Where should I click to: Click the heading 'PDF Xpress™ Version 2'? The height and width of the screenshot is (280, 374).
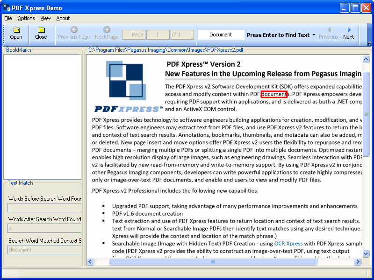[203, 64]
